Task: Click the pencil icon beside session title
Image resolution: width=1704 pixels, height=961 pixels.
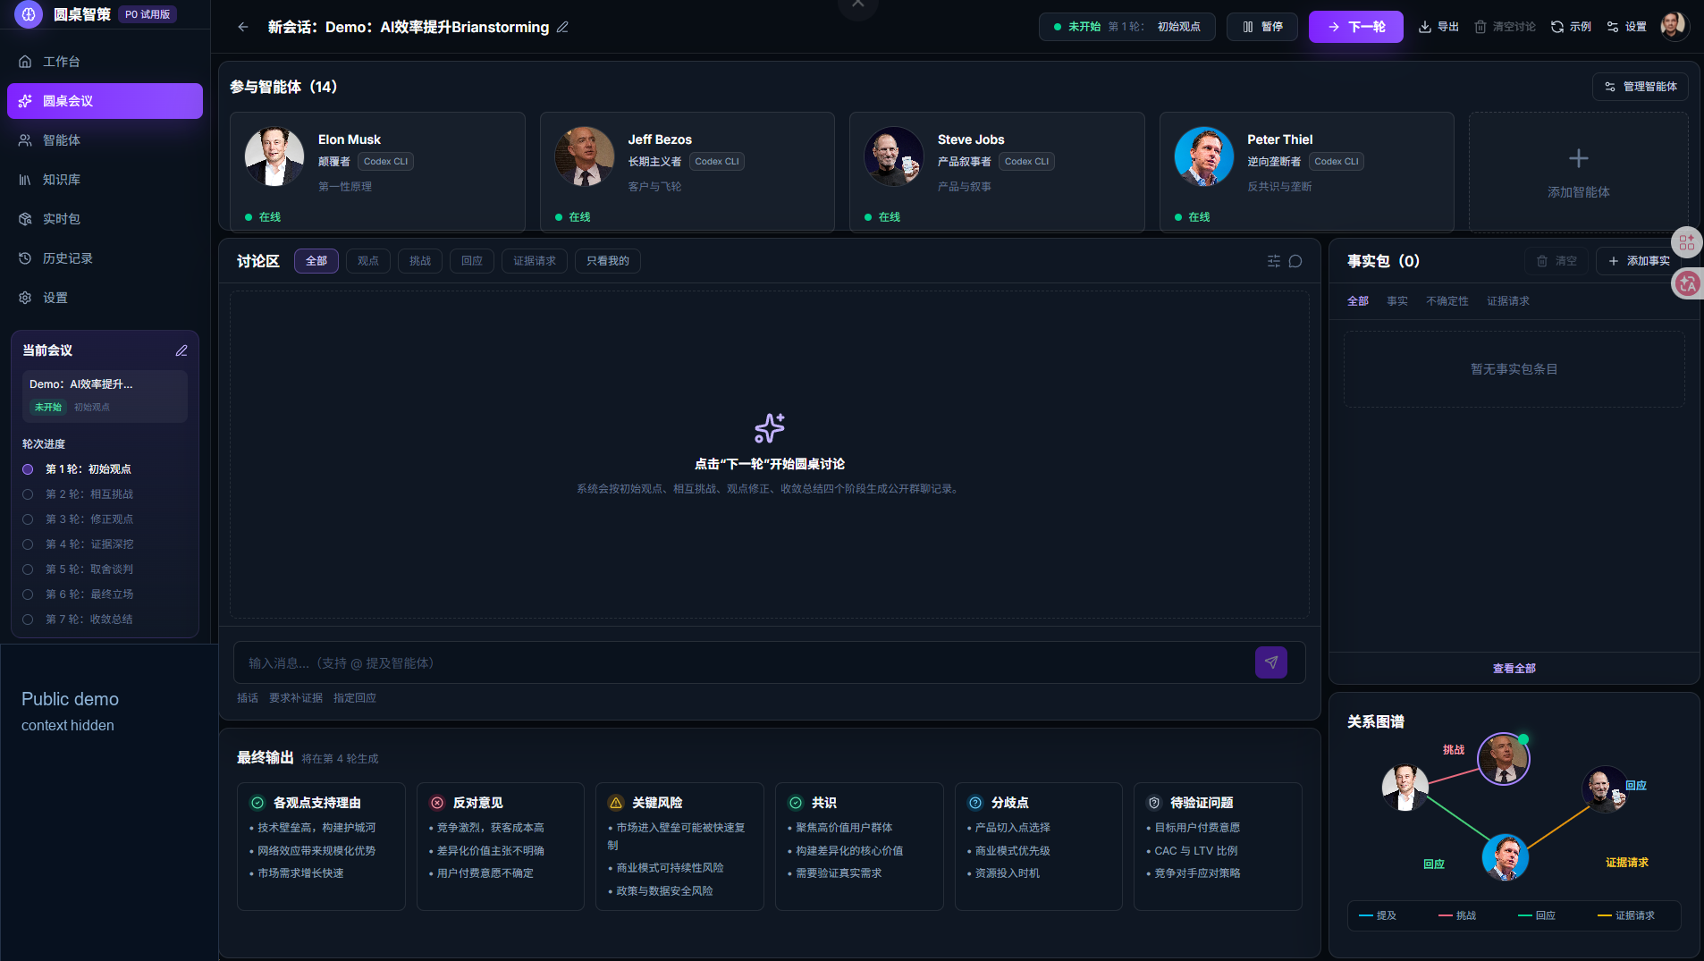Action: tap(562, 27)
